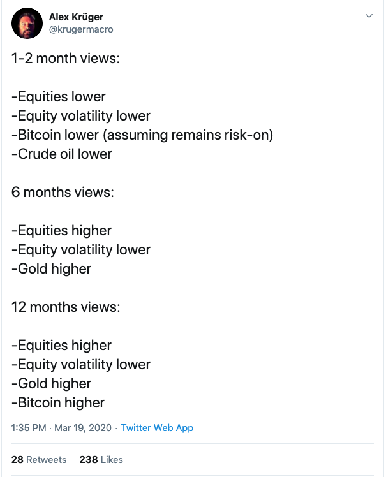Select the '6 months views:' heading text
Viewport: 386px width, 477px height.
(63, 192)
